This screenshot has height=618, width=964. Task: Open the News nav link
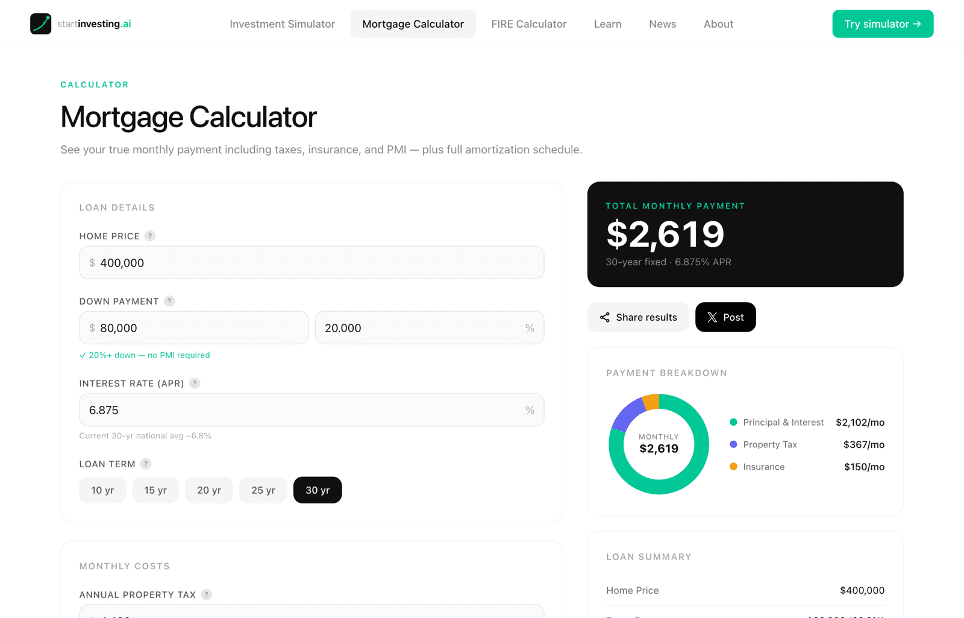(662, 24)
